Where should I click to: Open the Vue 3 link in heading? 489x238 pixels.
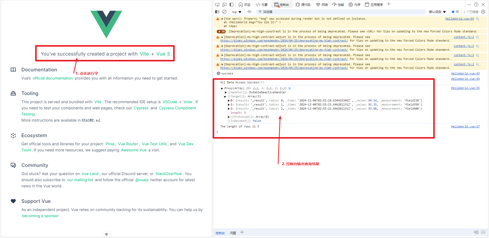[163, 54]
